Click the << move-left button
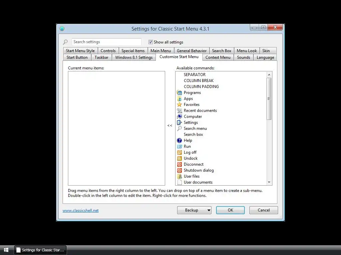The height and width of the screenshot is (255, 341). point(170,126)
